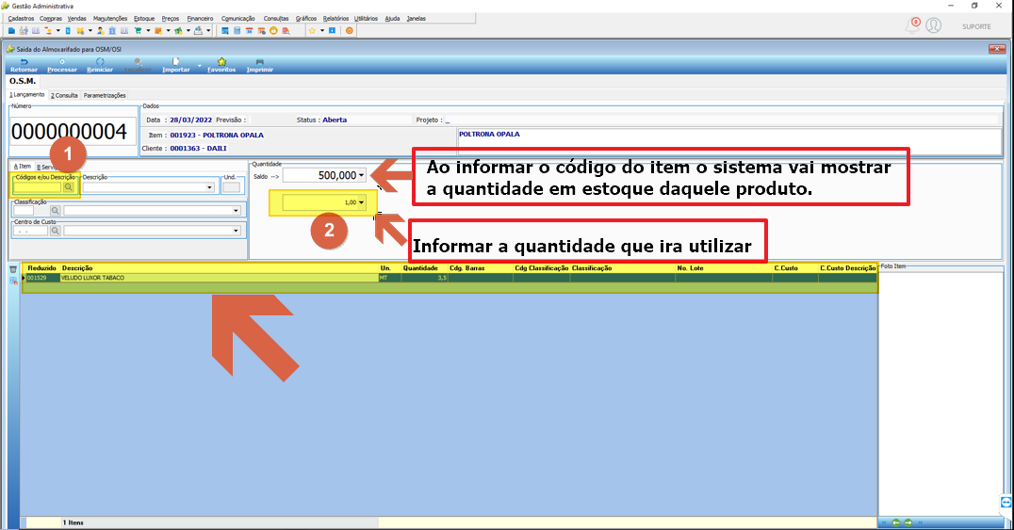The image size is (1014, 530).
Task: Click the green previous photo arrow
Action: (896, 522)
